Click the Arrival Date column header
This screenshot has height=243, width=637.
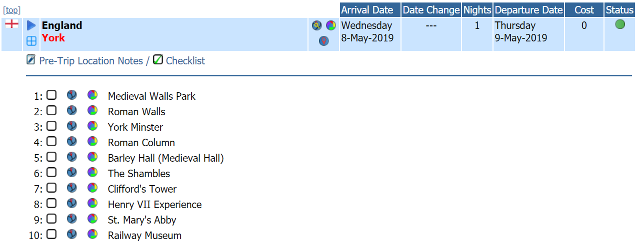[x=370, y=10]
